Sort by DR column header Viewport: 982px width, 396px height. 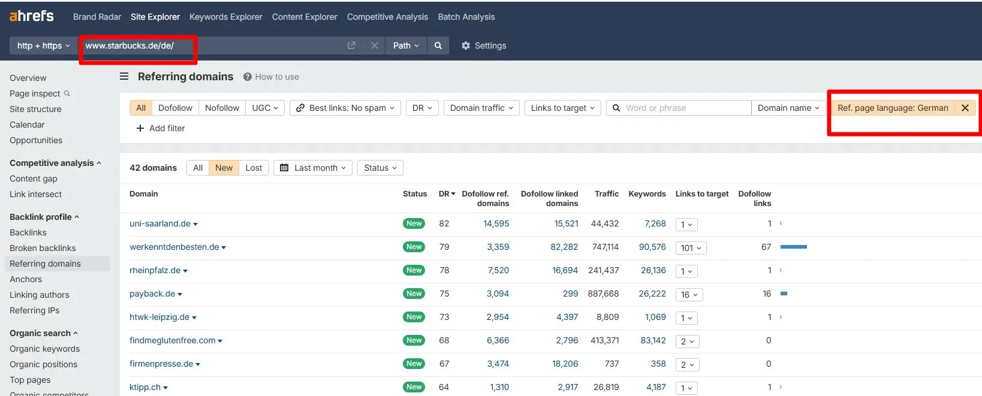(x=447, y=194)
